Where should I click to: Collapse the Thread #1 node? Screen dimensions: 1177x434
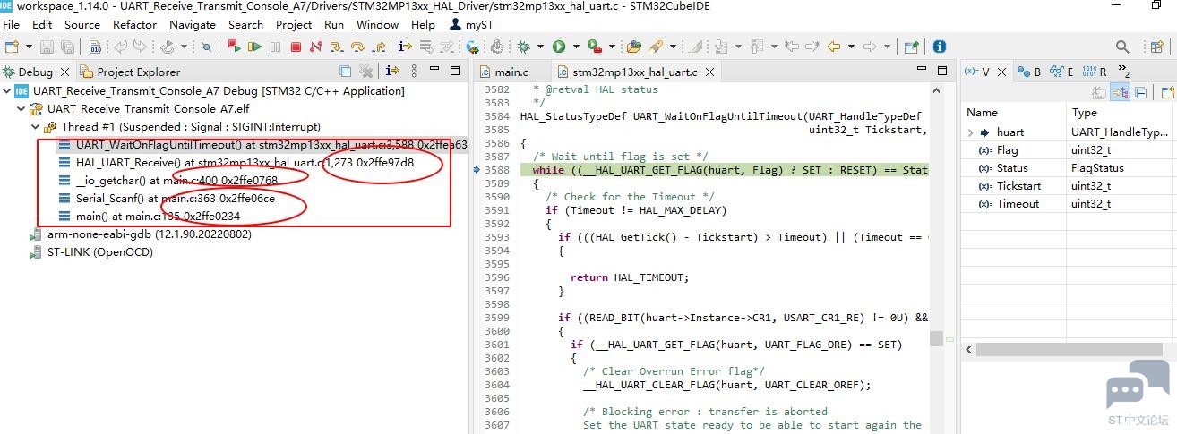point(36,127)
